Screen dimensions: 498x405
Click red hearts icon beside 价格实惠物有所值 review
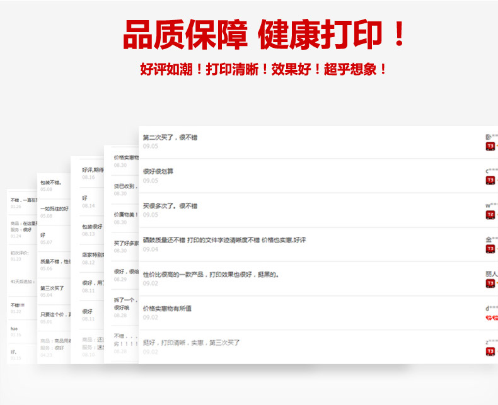492,317
